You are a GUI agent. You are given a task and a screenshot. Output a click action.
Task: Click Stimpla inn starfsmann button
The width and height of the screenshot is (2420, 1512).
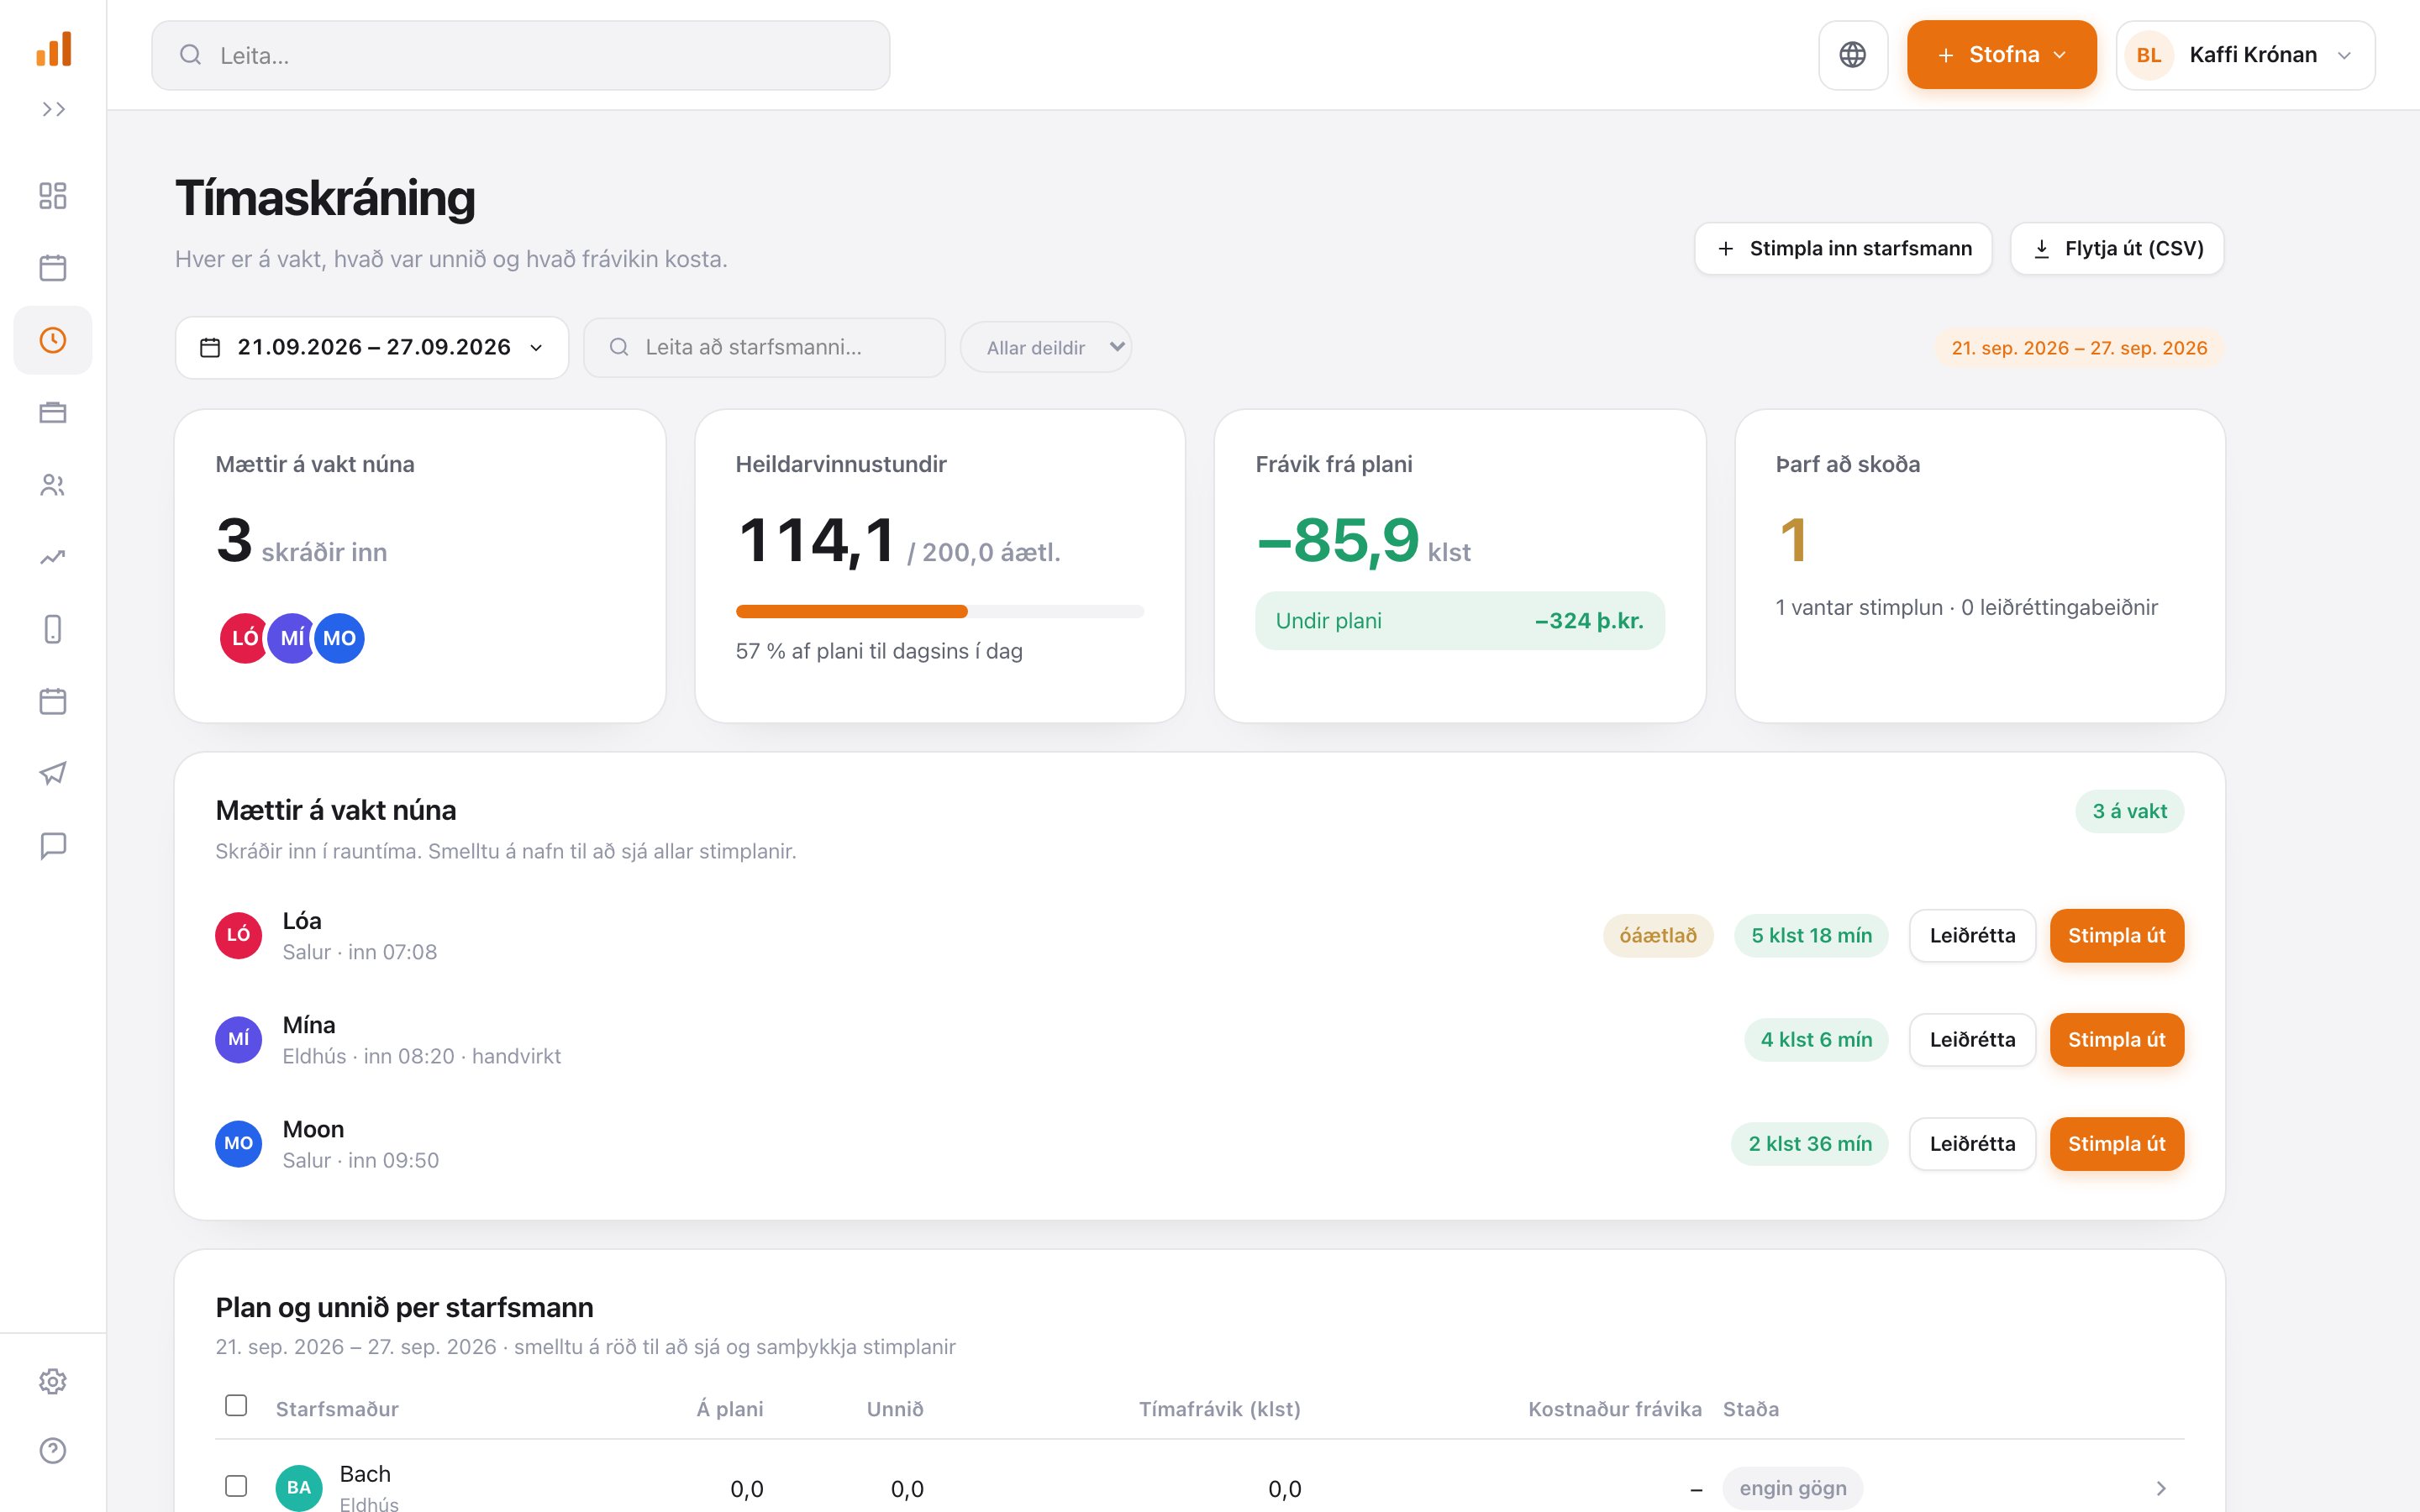coord(1843,248)
